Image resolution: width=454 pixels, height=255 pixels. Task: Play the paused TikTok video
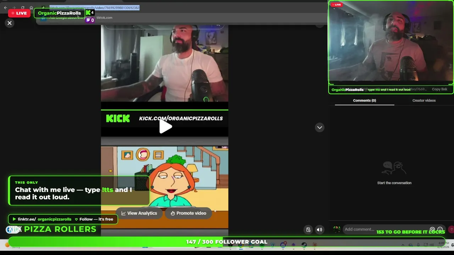pyautogui.click(x=165, y=127)
